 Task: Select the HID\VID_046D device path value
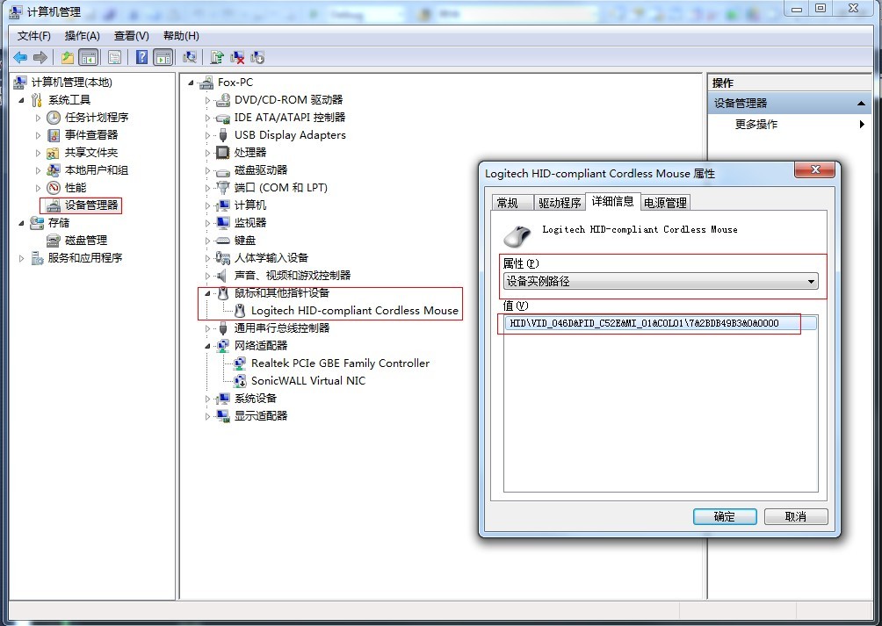[661, 323]
